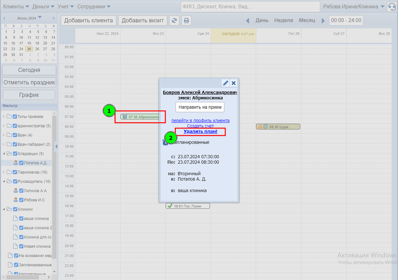
Task: Go to previous period with left arrow
Action: click(247, 20)
